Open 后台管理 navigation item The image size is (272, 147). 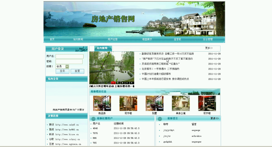(x=208, y=39)
